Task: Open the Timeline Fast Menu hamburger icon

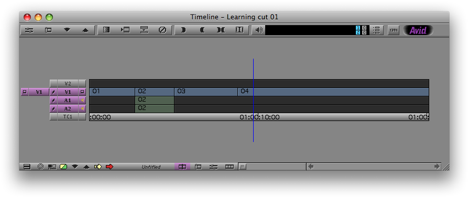Action: point(27,167)
